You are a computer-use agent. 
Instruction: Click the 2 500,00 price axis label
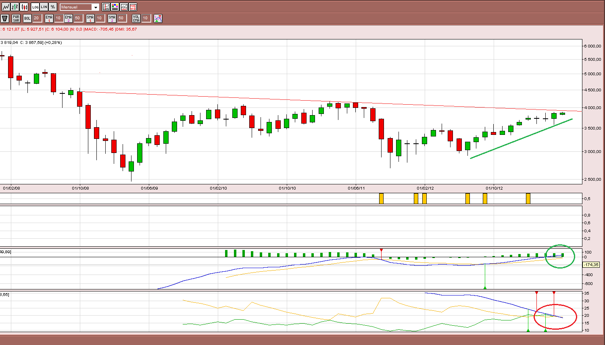(593, 180)
